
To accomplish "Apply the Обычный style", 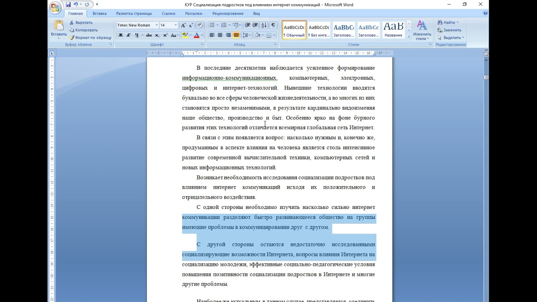I will 294,30.
